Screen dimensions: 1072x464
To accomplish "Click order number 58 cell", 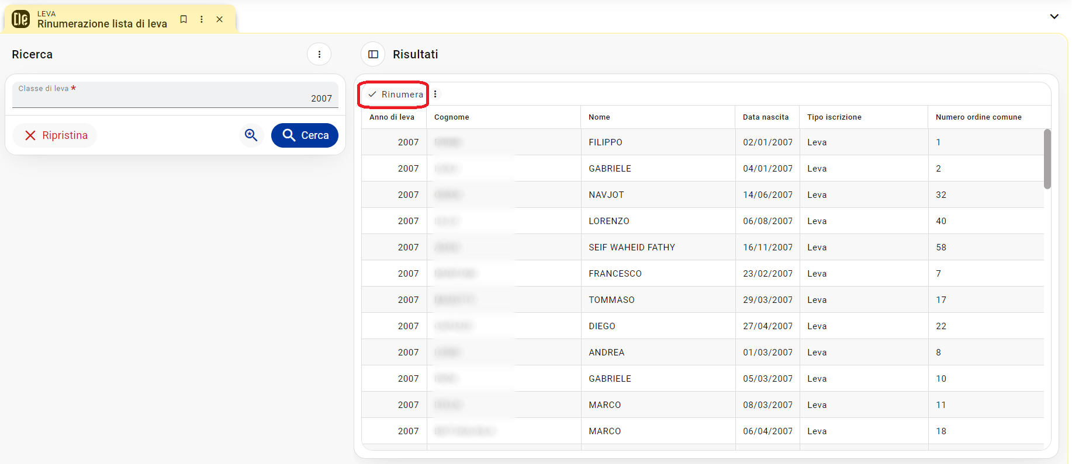I will (986, 247).
